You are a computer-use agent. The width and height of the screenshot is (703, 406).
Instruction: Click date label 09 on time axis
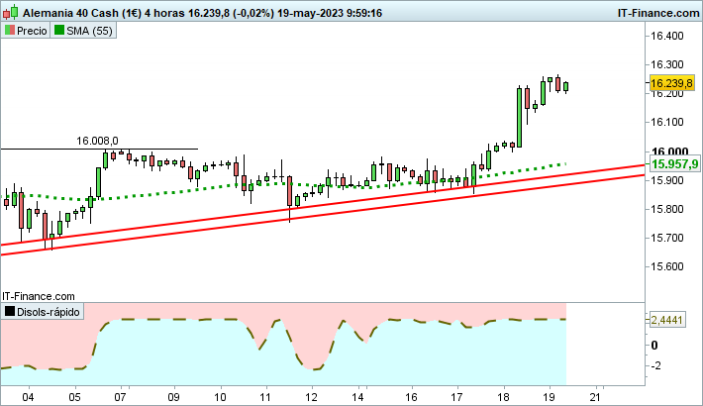tap(174, 397)
